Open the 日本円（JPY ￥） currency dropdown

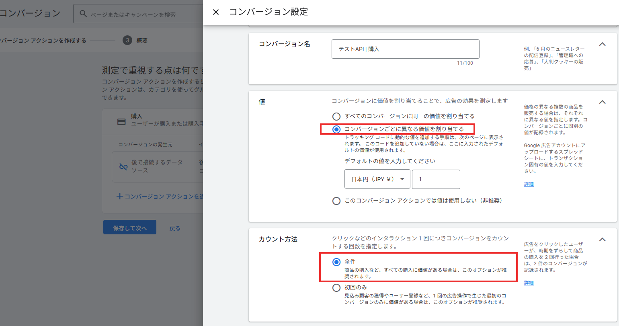coord(377,179)
